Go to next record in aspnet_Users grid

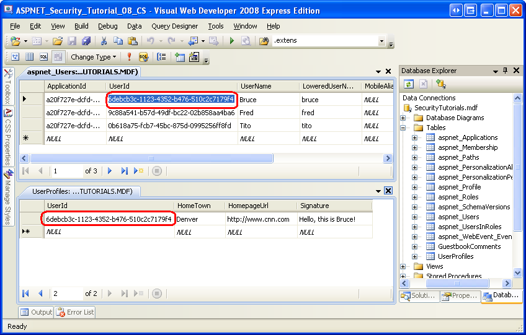(109, 171)
